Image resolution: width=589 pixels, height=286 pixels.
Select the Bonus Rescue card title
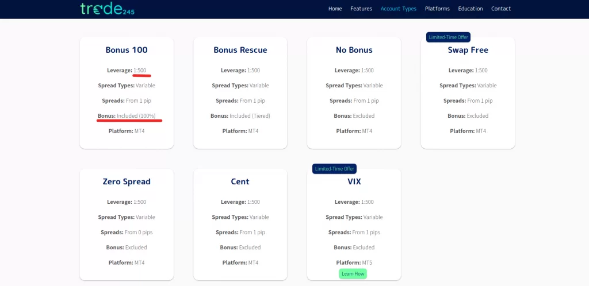(x=240, y=50)
